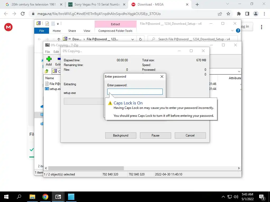Image resolution: width=270 pixels, height=202 pixels.
Task: Click the right scroll arrow in 7-Zip
Action: 239,168
